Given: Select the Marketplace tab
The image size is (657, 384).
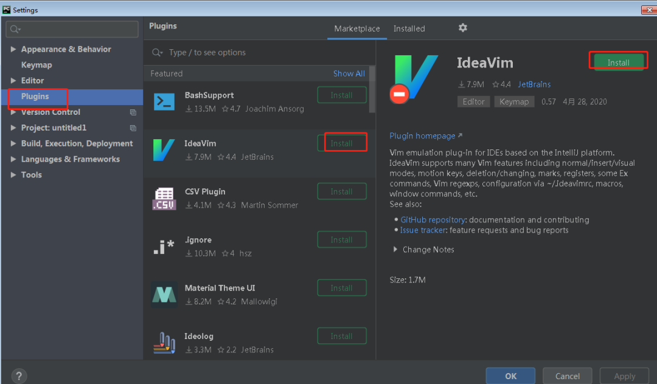Looking at the screenshot, I should pos(356,28).
